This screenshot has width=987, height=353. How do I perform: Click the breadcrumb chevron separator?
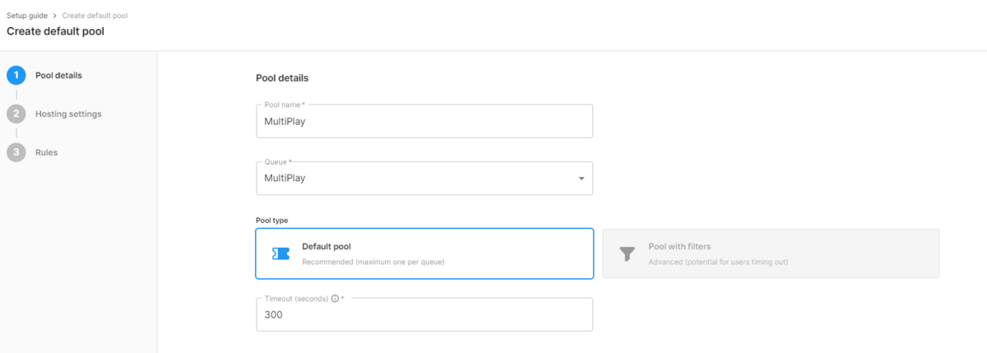pos(54,16)
